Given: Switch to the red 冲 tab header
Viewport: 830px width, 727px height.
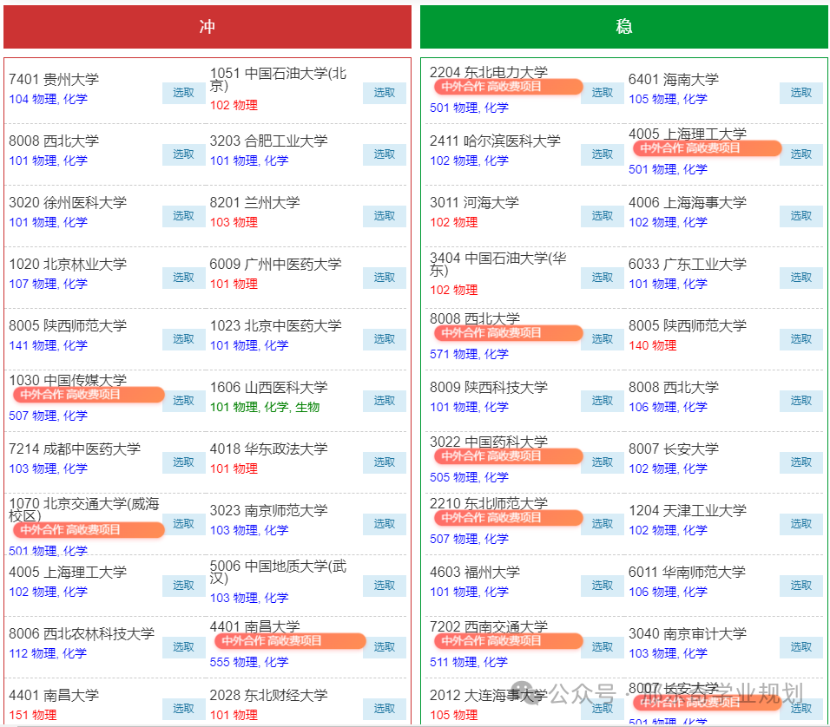Looking at the screenshot, I should [x=207, y=27].
